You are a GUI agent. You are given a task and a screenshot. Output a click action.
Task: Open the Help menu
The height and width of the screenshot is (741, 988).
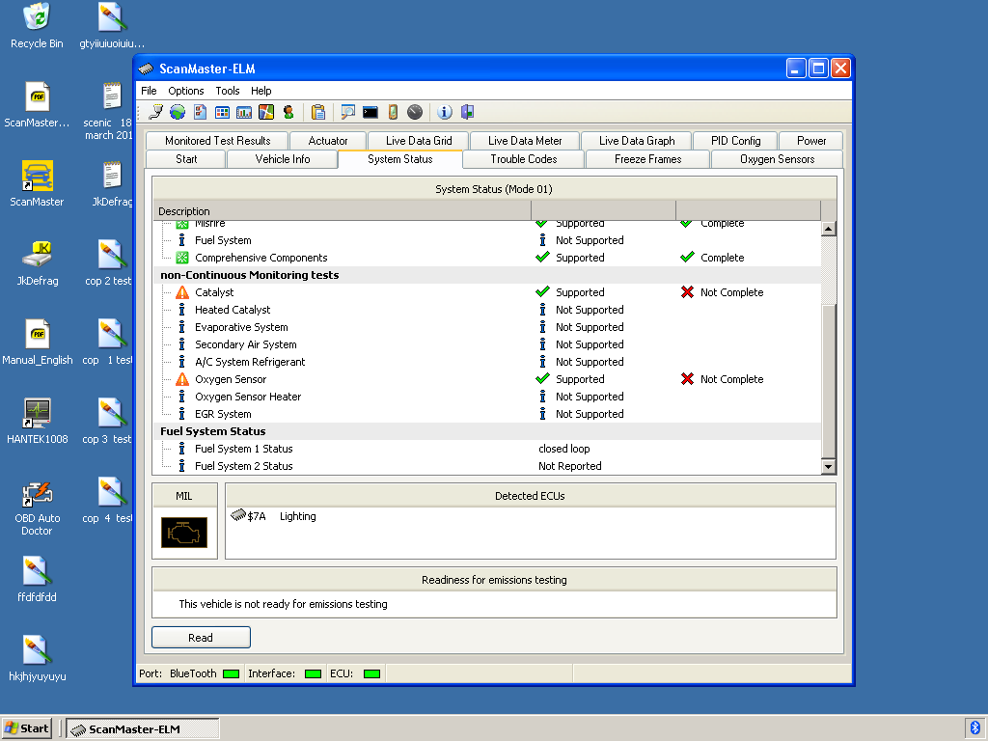(261, 91)
